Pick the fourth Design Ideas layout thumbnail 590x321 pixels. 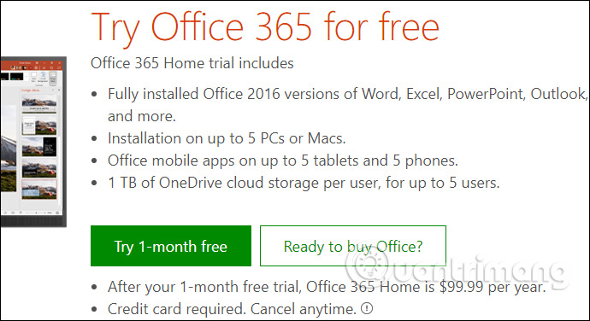(x=39, y=168)
